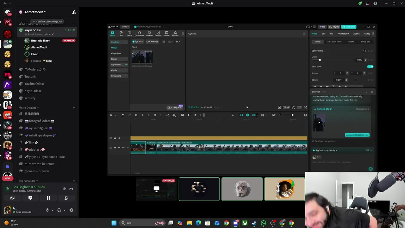Toggle Discord microphone mute

click(47, 210)
